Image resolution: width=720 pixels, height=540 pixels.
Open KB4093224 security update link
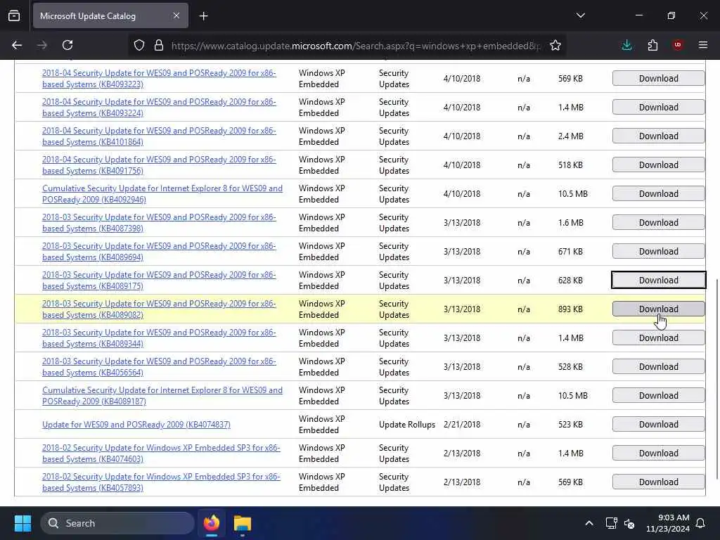click(159, 108)
